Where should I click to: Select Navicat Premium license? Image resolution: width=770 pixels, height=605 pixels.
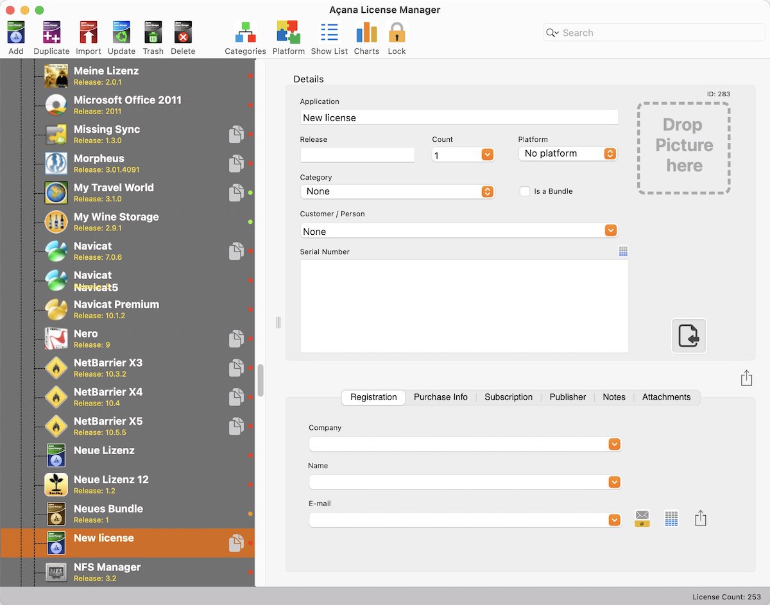pyautogui.click(x=127, y=309)
